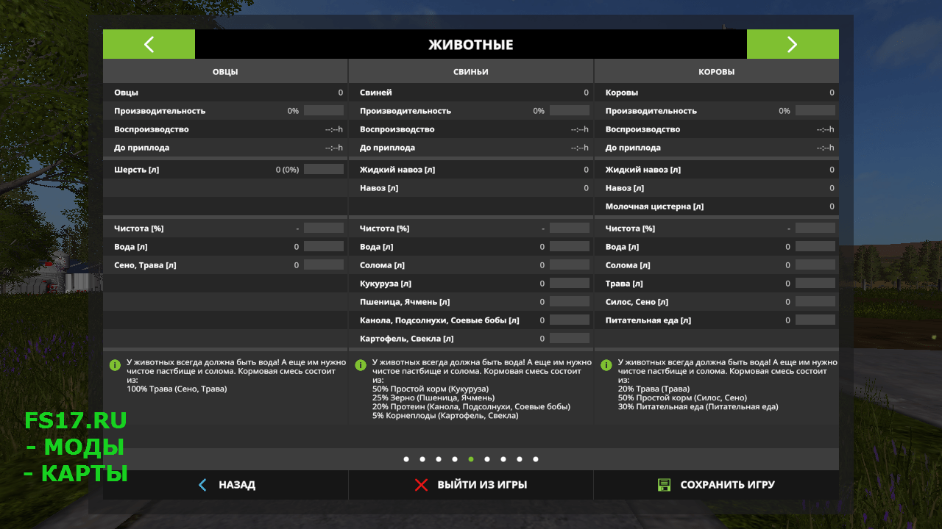Click the Шерсть [л] progress bar
This screenshot has height=529, width=942.
click(x=324, y=169)
